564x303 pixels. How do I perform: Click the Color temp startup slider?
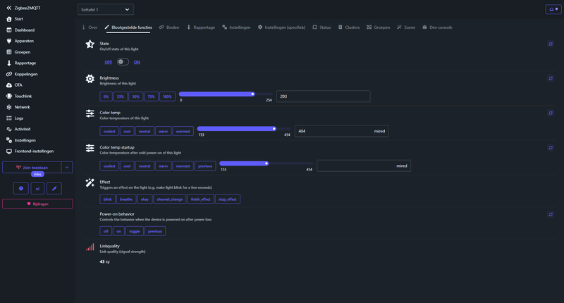(x=266, y=163)
